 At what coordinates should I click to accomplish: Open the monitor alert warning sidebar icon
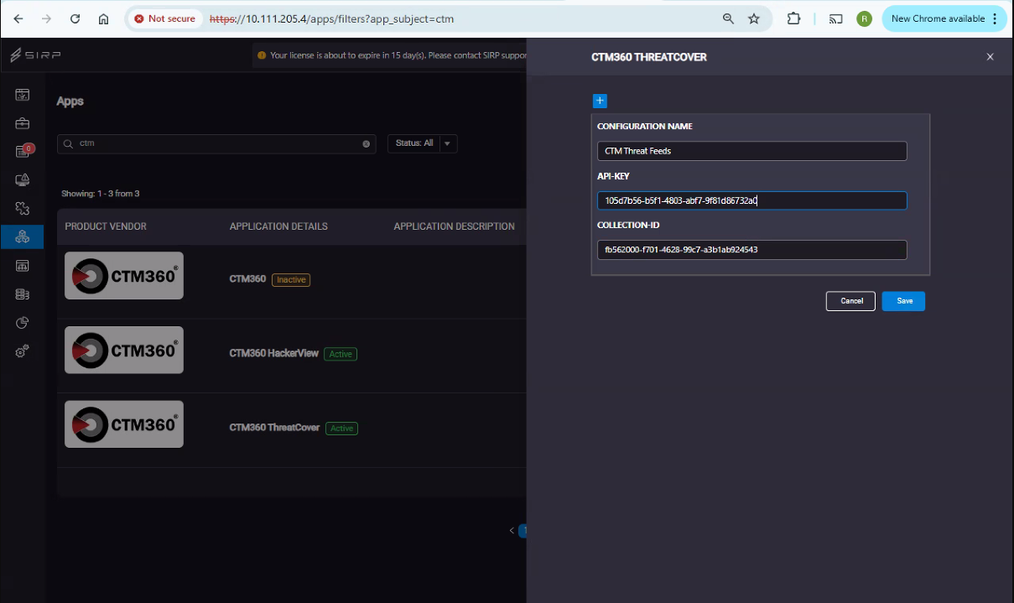(23, 179)
